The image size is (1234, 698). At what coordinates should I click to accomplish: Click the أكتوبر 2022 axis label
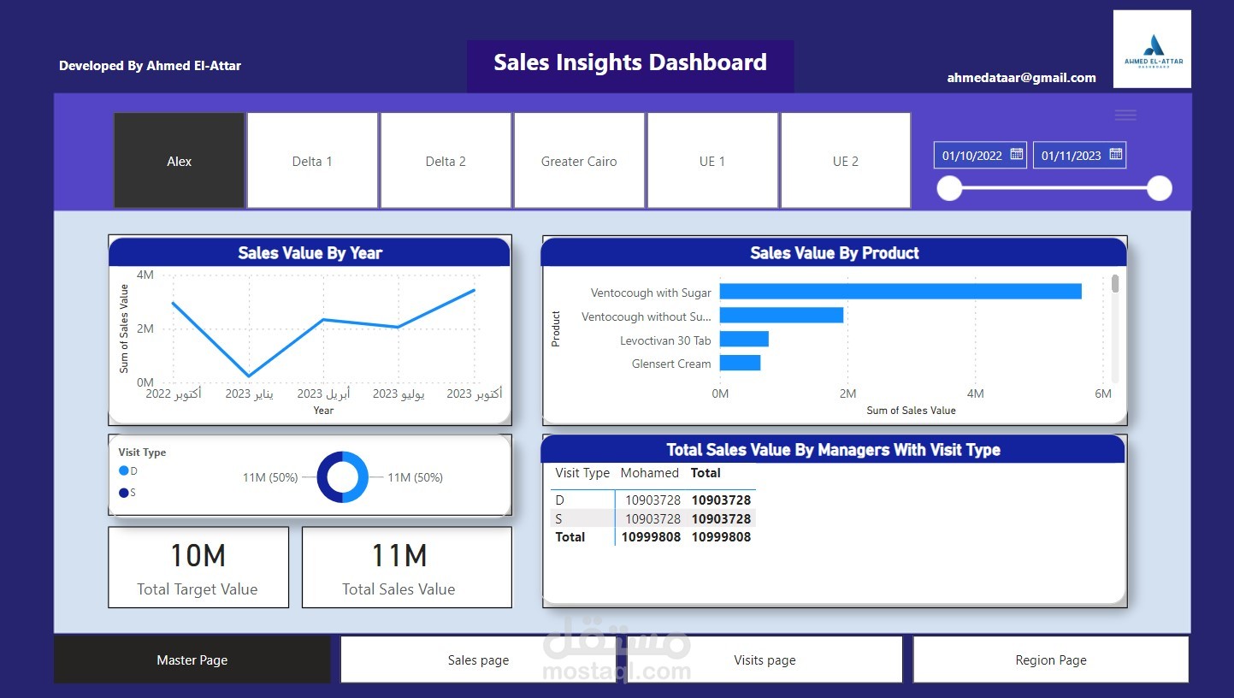click(x=174, y=393)
